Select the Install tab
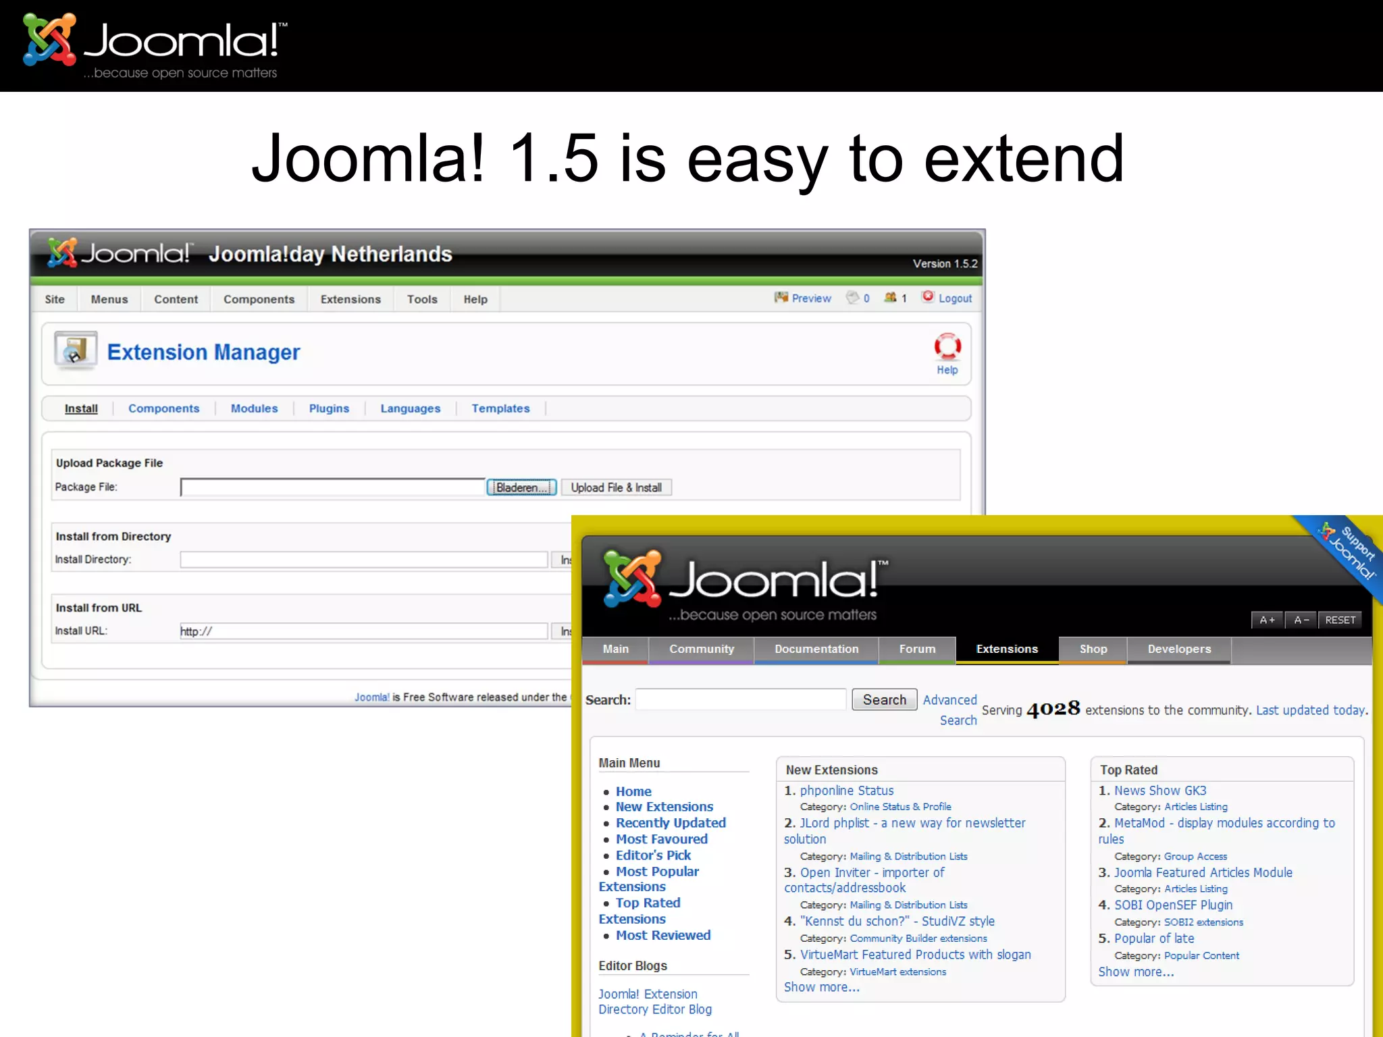Viewport: 1383px width, 1037px height. click(x=81, y=408)
